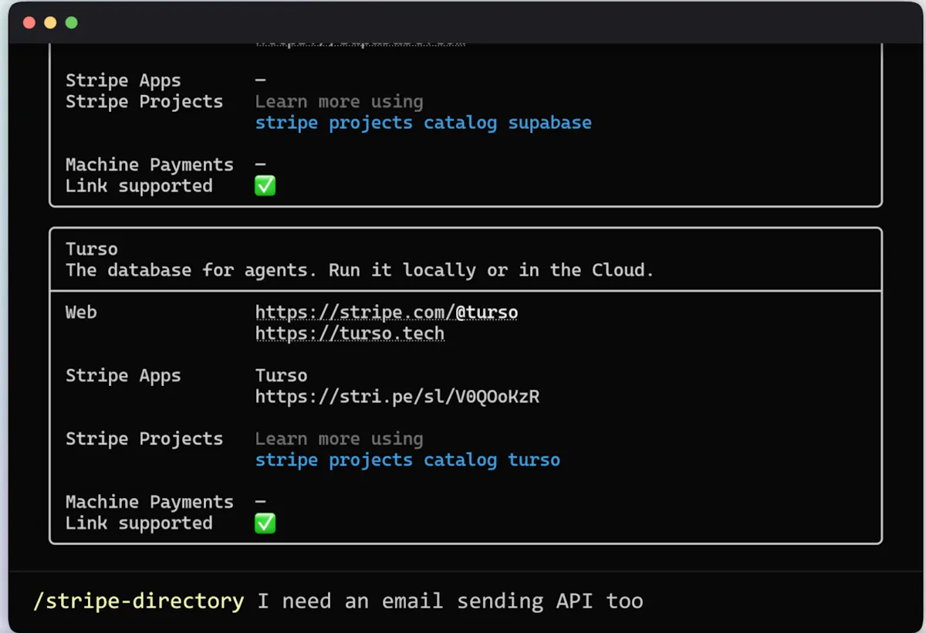Click the 'Web' label in Turso card
The width and height of the screenshot is (926, 633).
tap(81, 313)
